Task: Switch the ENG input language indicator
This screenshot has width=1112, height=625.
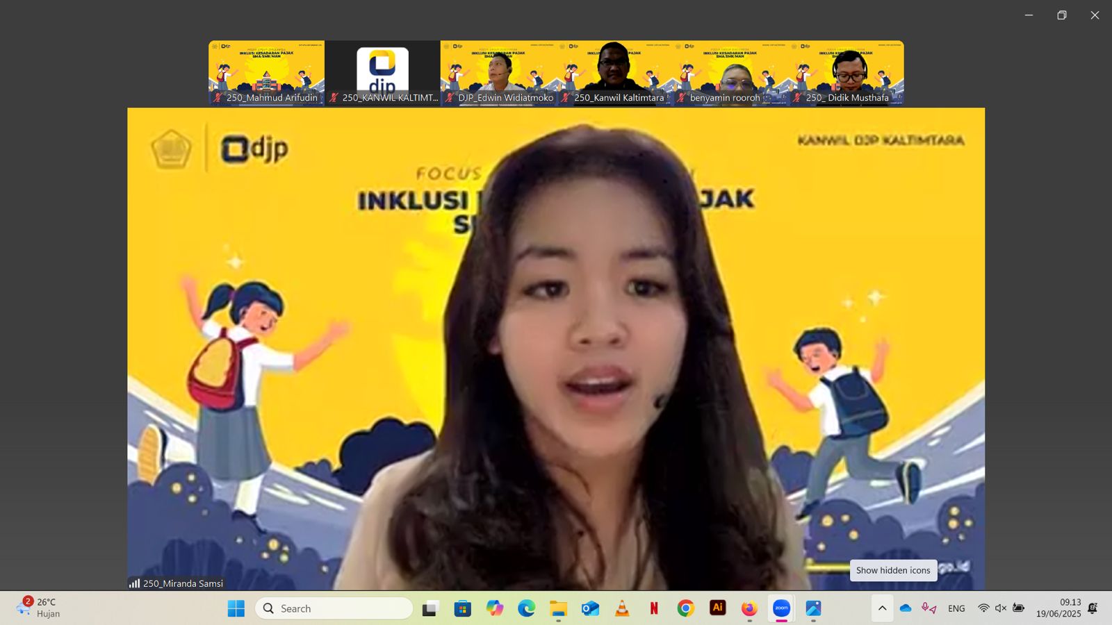Action: 956,608
